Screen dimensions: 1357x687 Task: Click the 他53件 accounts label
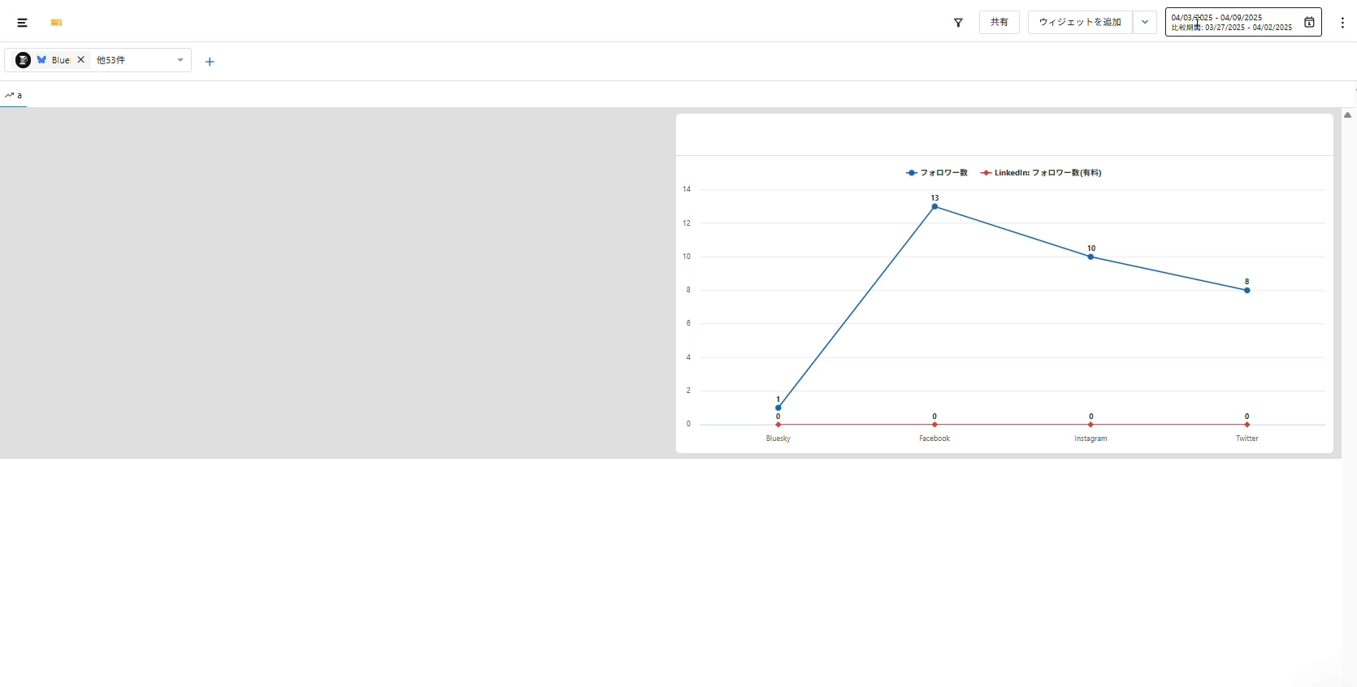click(111, 60)
